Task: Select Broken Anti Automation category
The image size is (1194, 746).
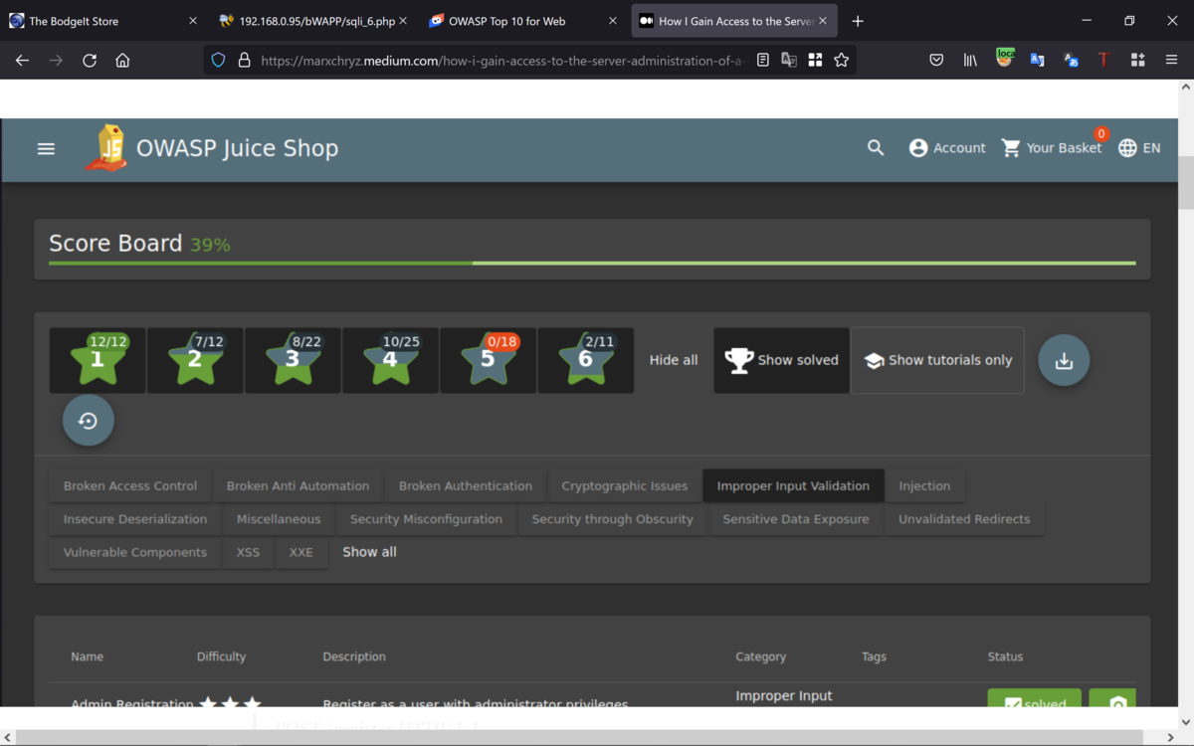Action: [x=298, y=486]
